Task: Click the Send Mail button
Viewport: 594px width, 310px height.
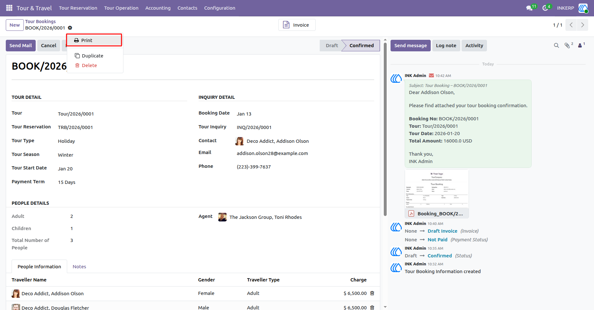Action: 21,46
